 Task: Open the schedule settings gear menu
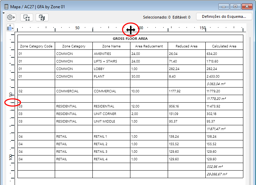pyautogui.click(x=11, y=17)
